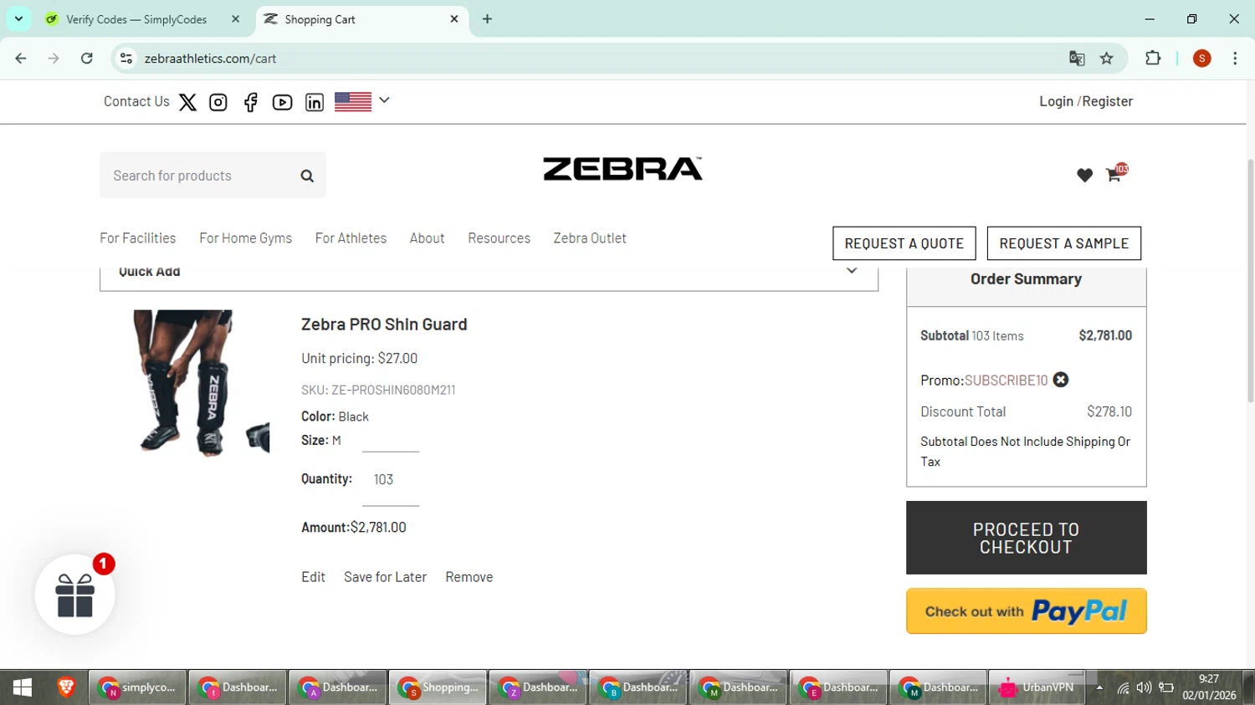1255x705 pixels.
Task: Reload the cart page
Action: [87, 59]
